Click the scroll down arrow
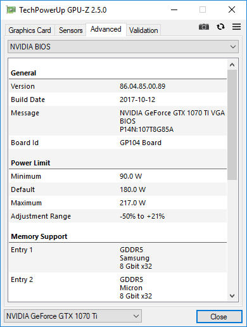The image size is (247, 327). (232, 296)
